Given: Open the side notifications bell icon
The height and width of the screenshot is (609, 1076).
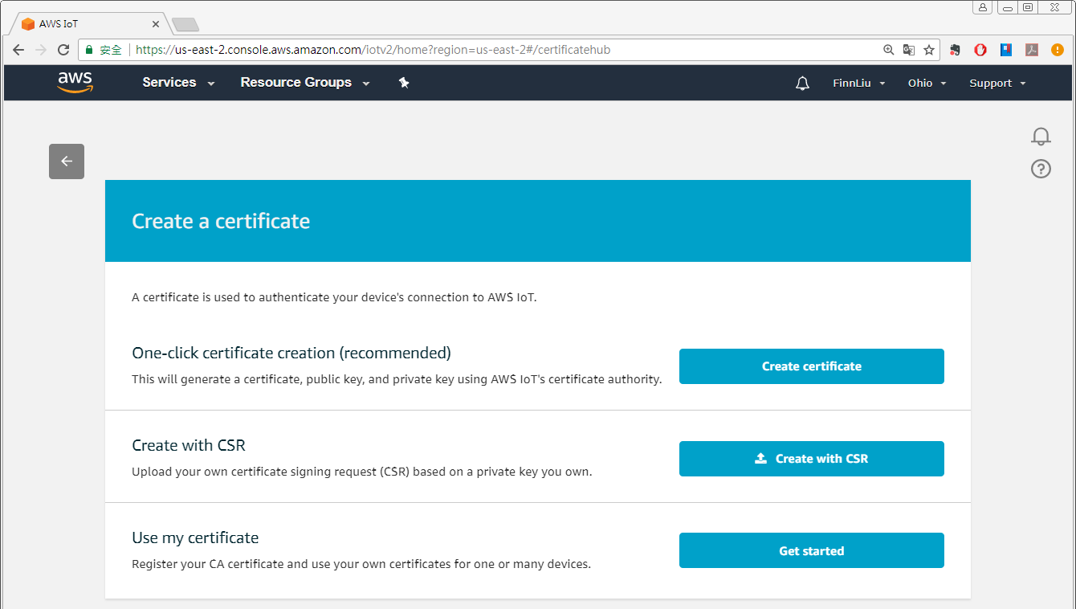Looking at the screenshot, I should [x=1041, y=137].
